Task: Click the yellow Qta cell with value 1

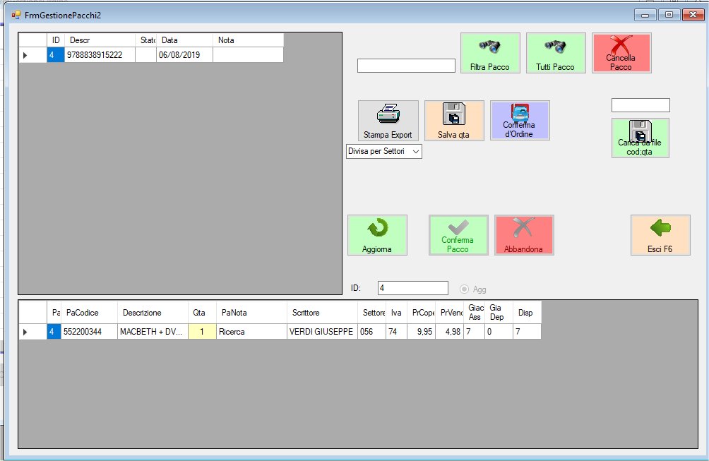Action: (201, 332)
